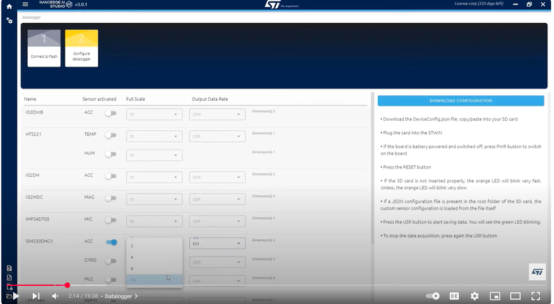Open settings gears in left sidebar
Screen dimensions: 554x304
[9, 20]
